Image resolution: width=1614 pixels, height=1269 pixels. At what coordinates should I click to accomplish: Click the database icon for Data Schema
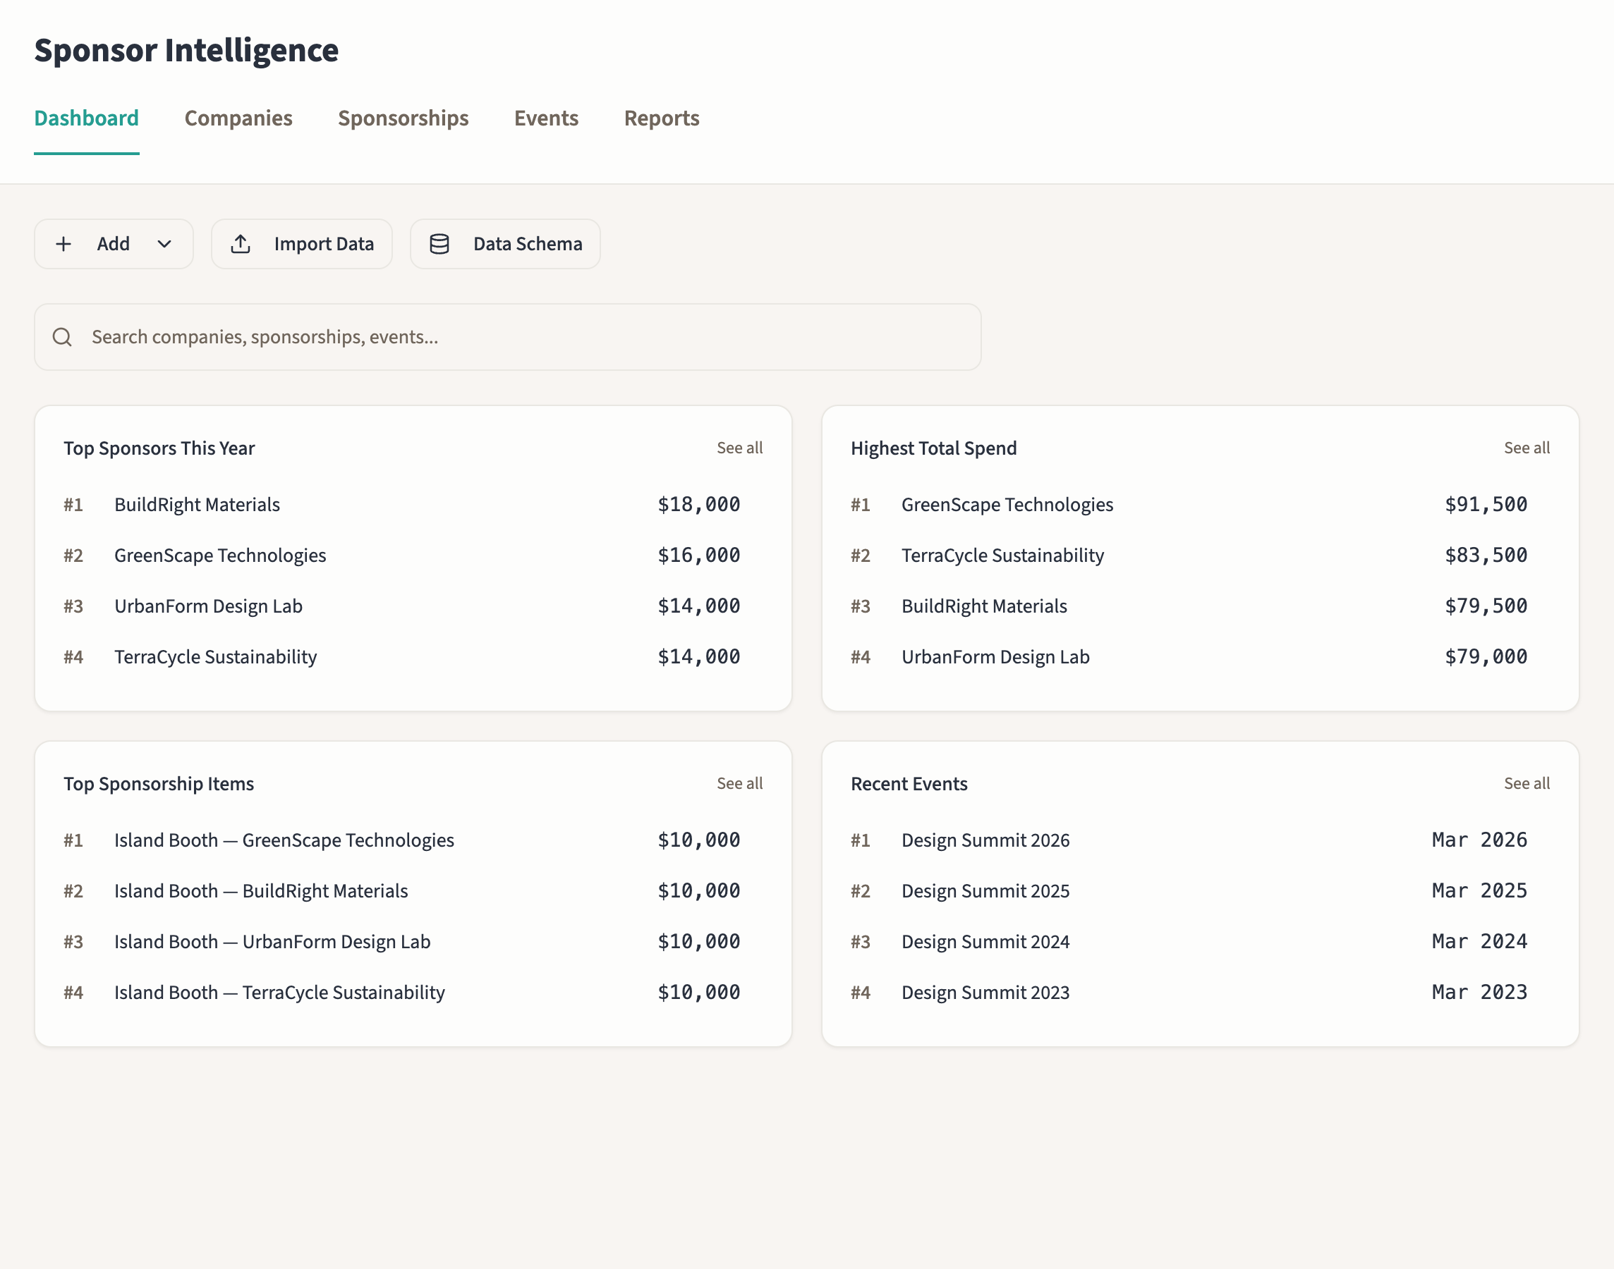[x=439, y=244]
